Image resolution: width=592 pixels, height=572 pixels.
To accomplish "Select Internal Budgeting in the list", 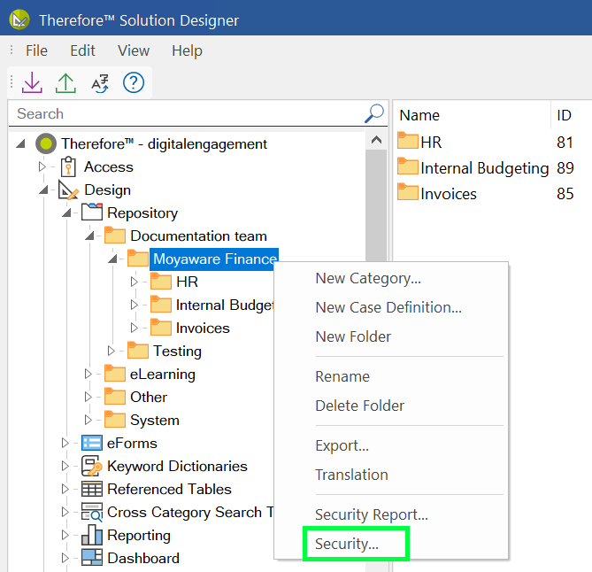I will click(x=484, y=168).
